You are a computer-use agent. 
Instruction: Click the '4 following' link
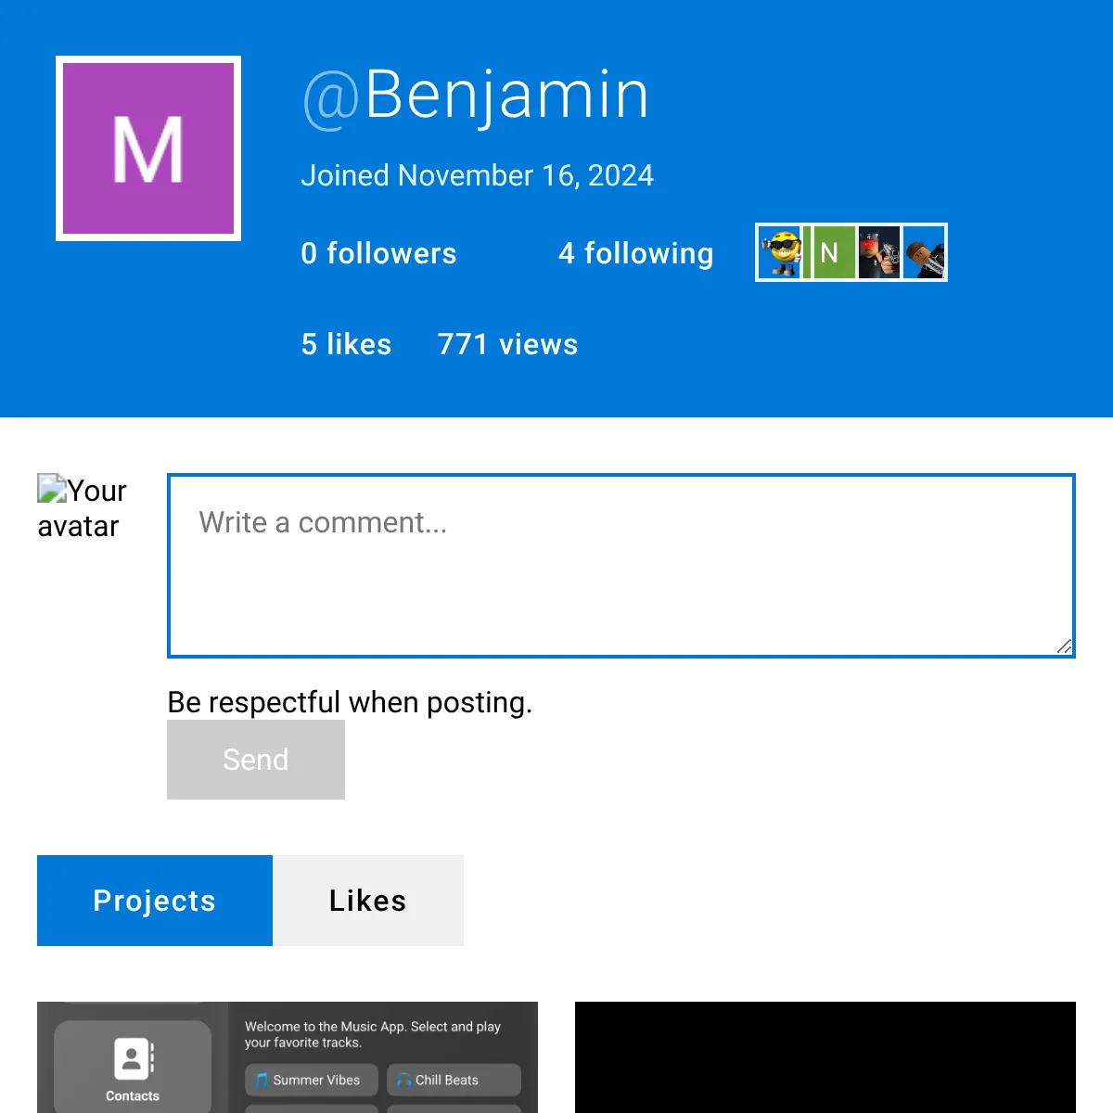(x=636, y=253)
